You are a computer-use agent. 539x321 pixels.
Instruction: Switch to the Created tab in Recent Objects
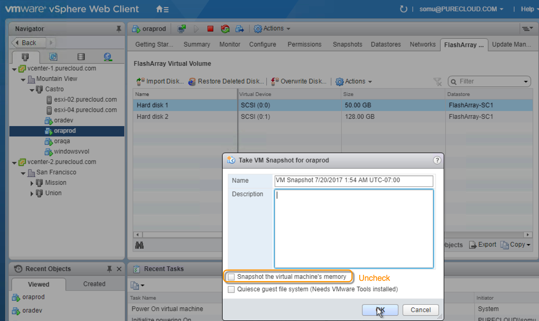point(94,284)
